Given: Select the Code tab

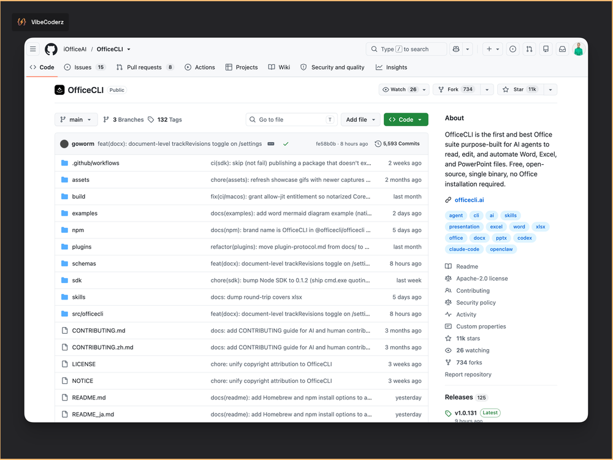Looking at the screenshot, I should (42, 67).
